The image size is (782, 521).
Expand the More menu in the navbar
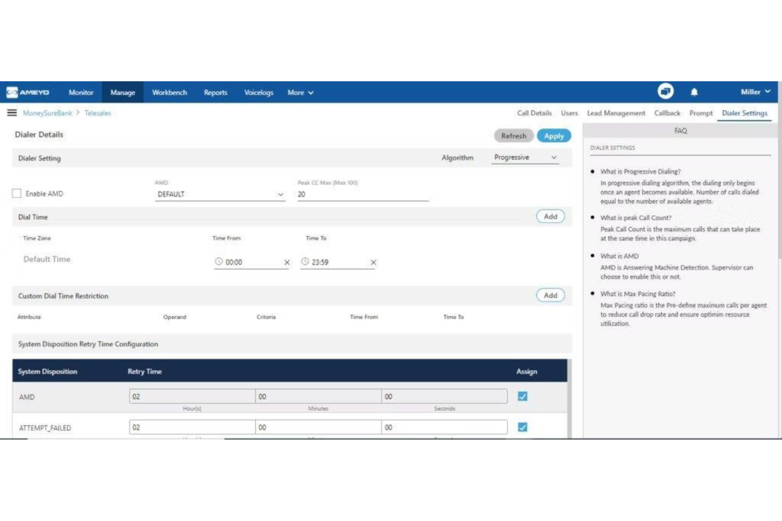[x=300, y=92]
